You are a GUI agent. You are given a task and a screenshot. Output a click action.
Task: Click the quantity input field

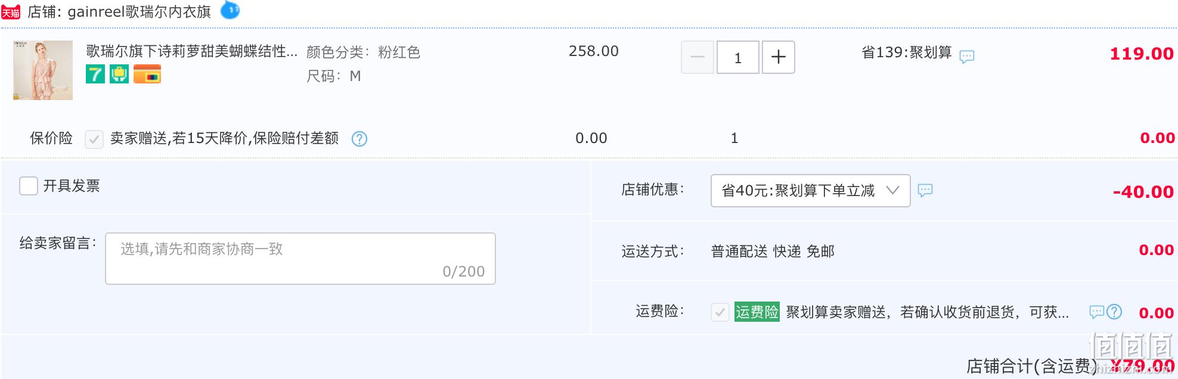coord(737,57)
